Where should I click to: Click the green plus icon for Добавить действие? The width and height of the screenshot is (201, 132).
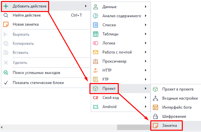pyautogui.click(x=6, y=6)
